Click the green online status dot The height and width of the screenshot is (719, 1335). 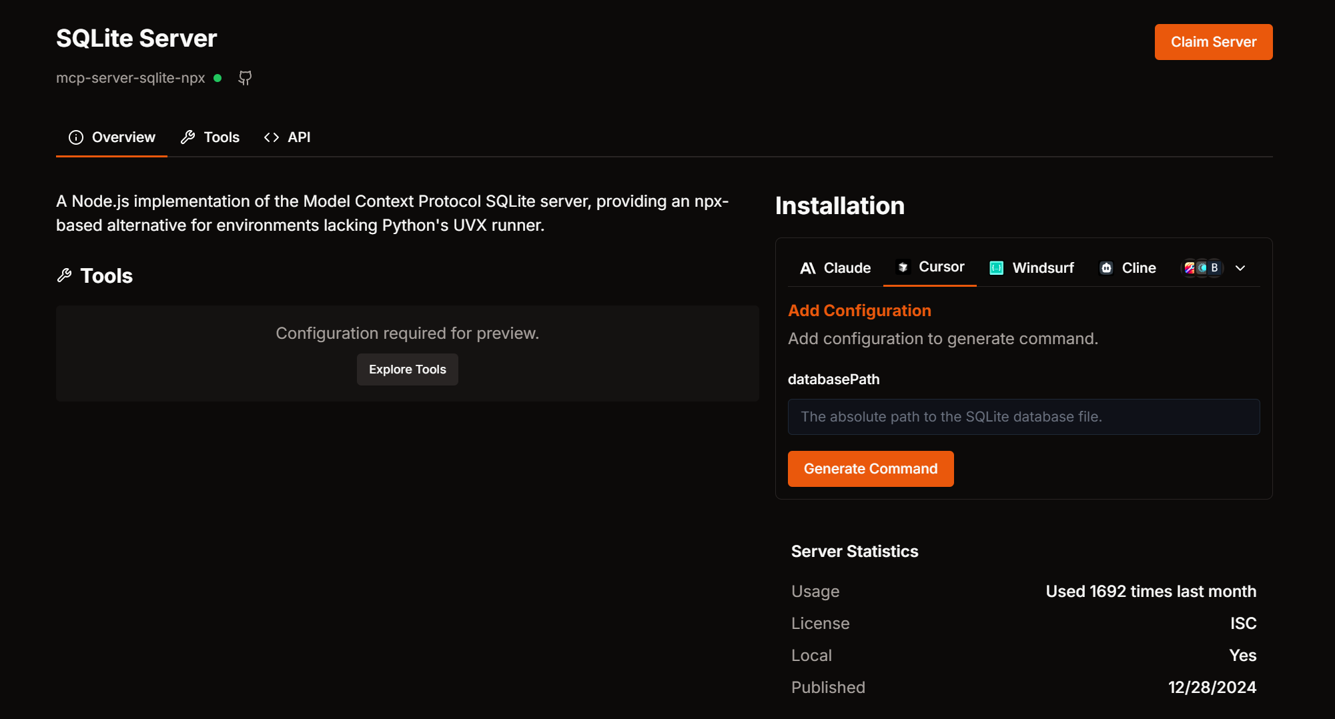tap(217, 78)
